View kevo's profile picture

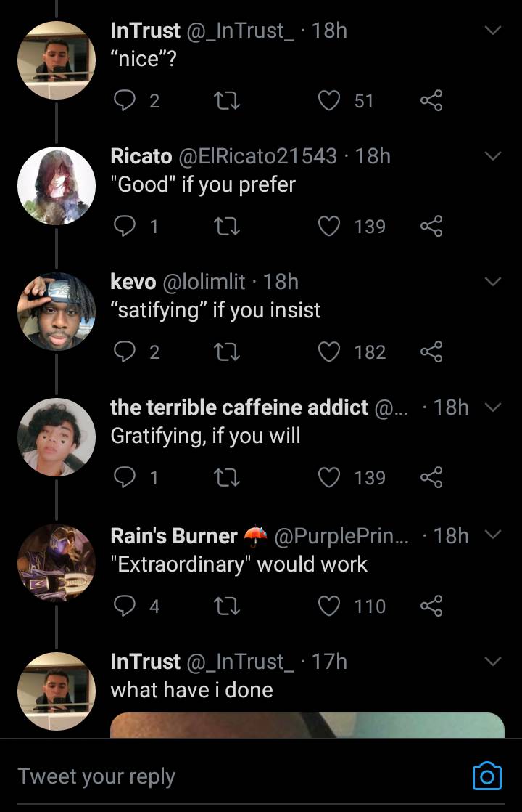tap(57, 312)
